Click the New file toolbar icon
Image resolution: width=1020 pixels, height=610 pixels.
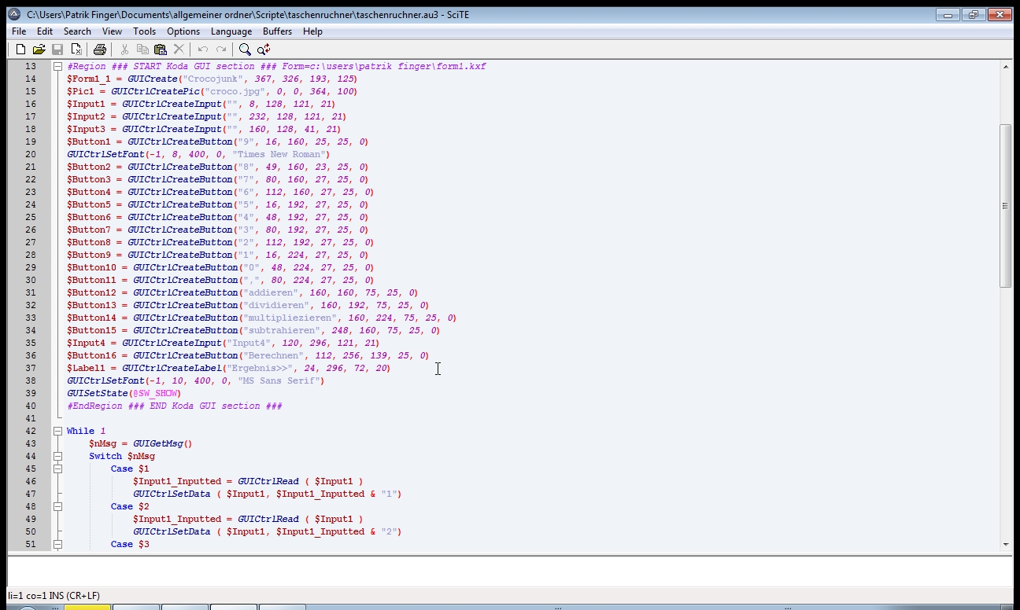pyautogui.click(x=21, y=50)
